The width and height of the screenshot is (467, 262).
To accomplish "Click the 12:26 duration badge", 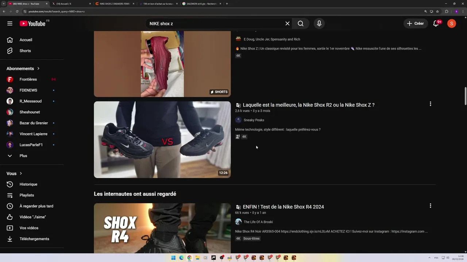I will point(223,173).
